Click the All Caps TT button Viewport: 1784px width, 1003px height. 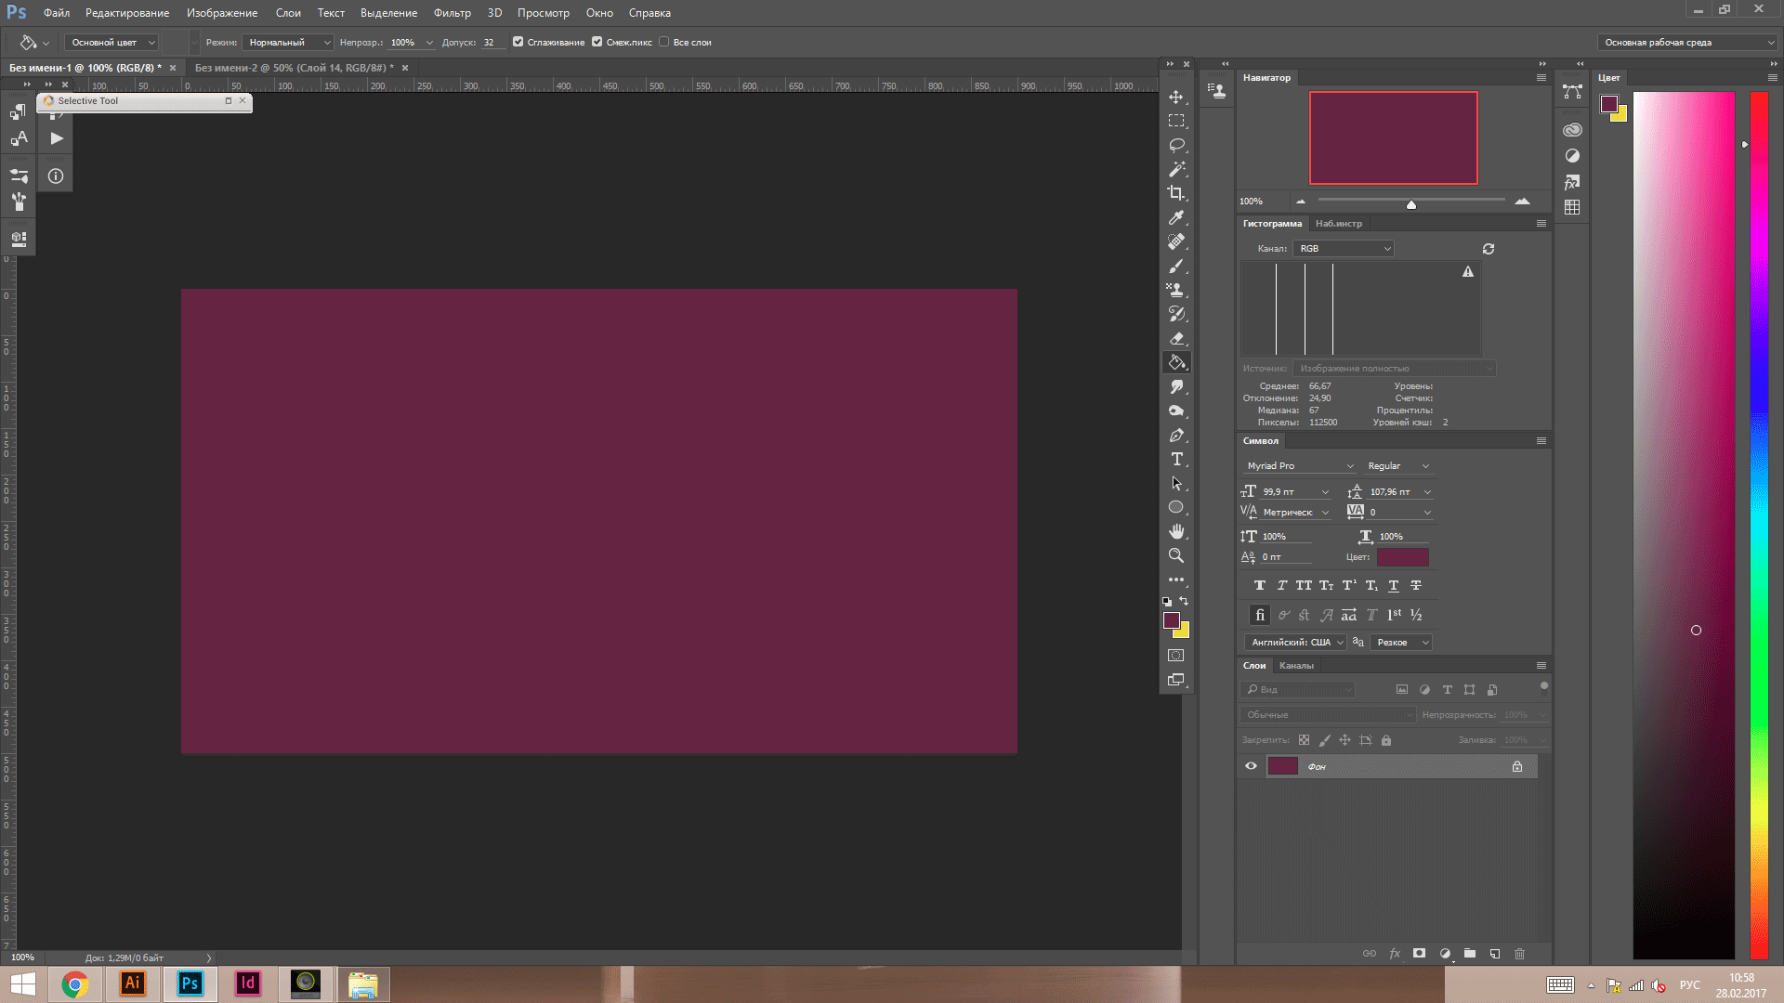coord(1304,586)
